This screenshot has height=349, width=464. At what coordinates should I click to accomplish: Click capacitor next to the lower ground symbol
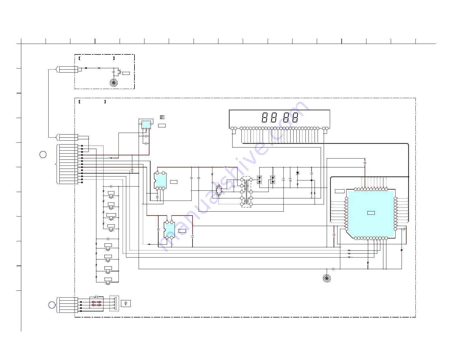coord(333,269)
